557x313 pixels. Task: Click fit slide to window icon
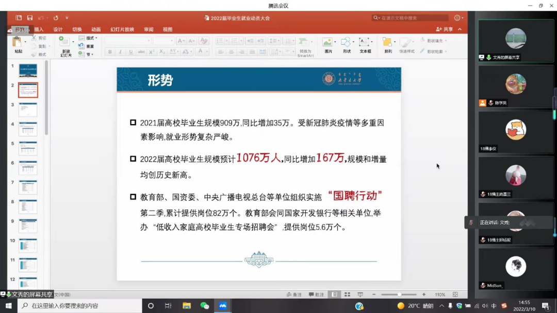click(455, 294)
